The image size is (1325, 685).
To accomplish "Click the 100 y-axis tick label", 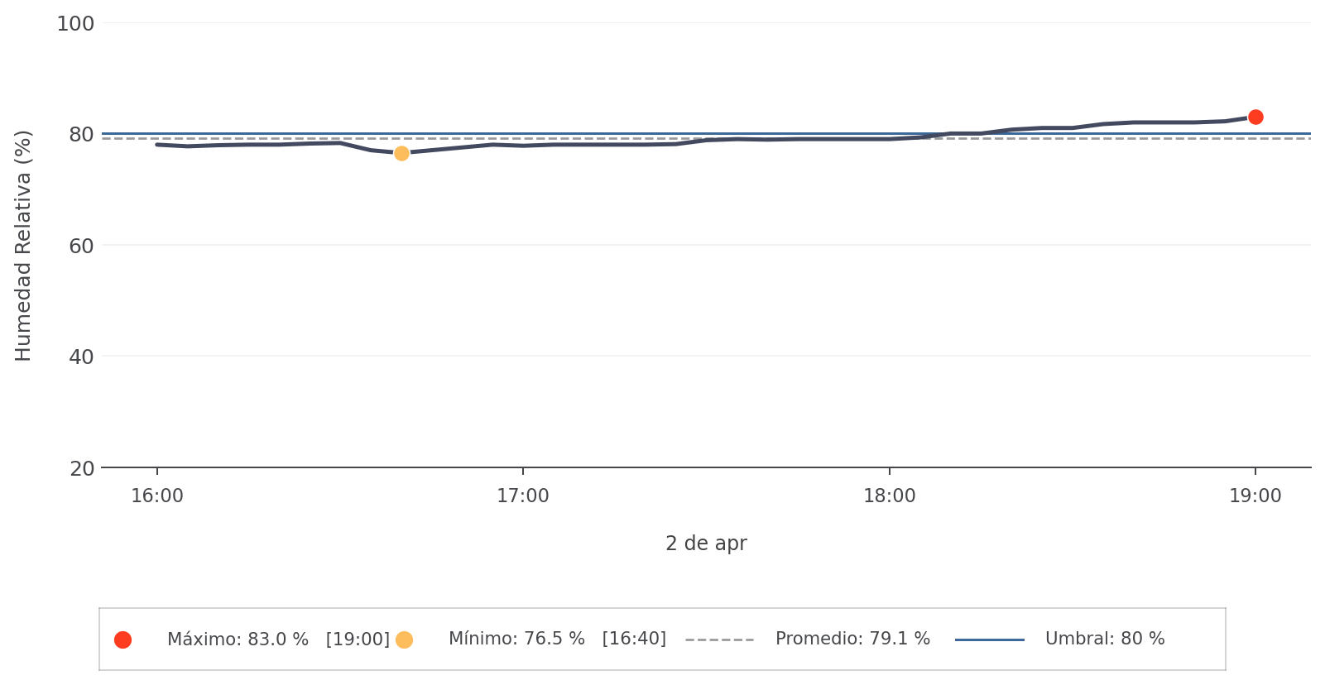I will pos(75,24).
